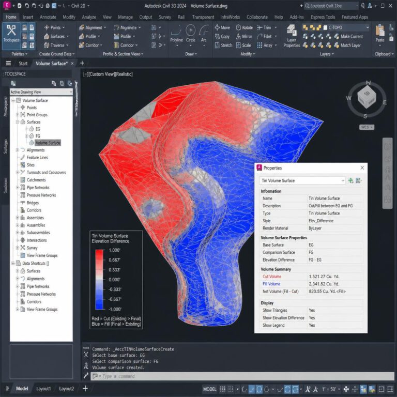Open the Express Tools ribbon tab
Viewport: 397px width, 397px height.
323,17
